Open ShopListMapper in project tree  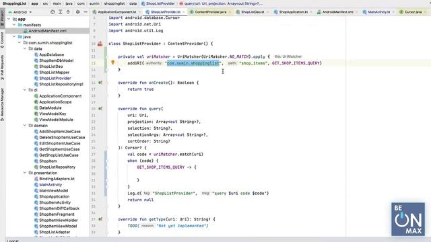[x=54, y=72]
